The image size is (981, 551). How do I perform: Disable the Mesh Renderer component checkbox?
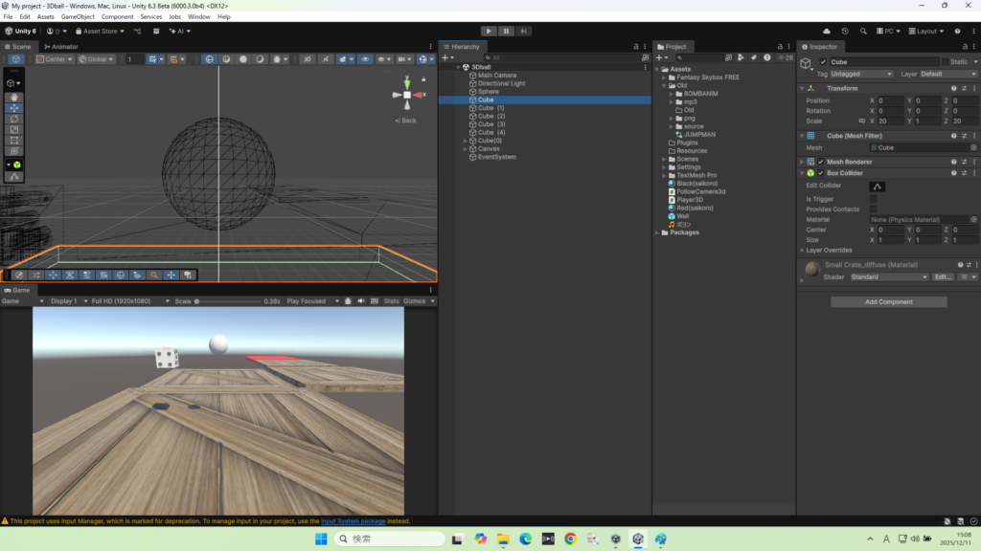click(x=821, y=162)
